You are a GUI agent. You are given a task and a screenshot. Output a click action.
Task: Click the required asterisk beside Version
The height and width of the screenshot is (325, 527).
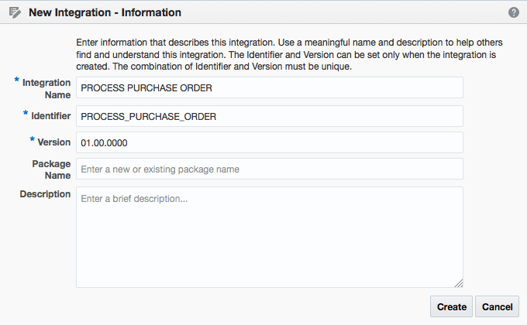(x=32, y=139)
